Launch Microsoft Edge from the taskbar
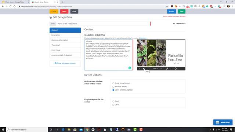 (63, 129)
